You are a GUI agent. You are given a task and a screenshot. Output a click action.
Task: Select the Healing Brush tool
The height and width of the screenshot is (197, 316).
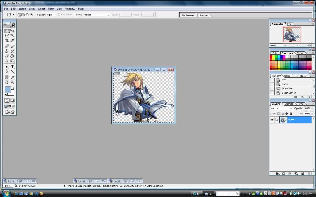point(7,46)
